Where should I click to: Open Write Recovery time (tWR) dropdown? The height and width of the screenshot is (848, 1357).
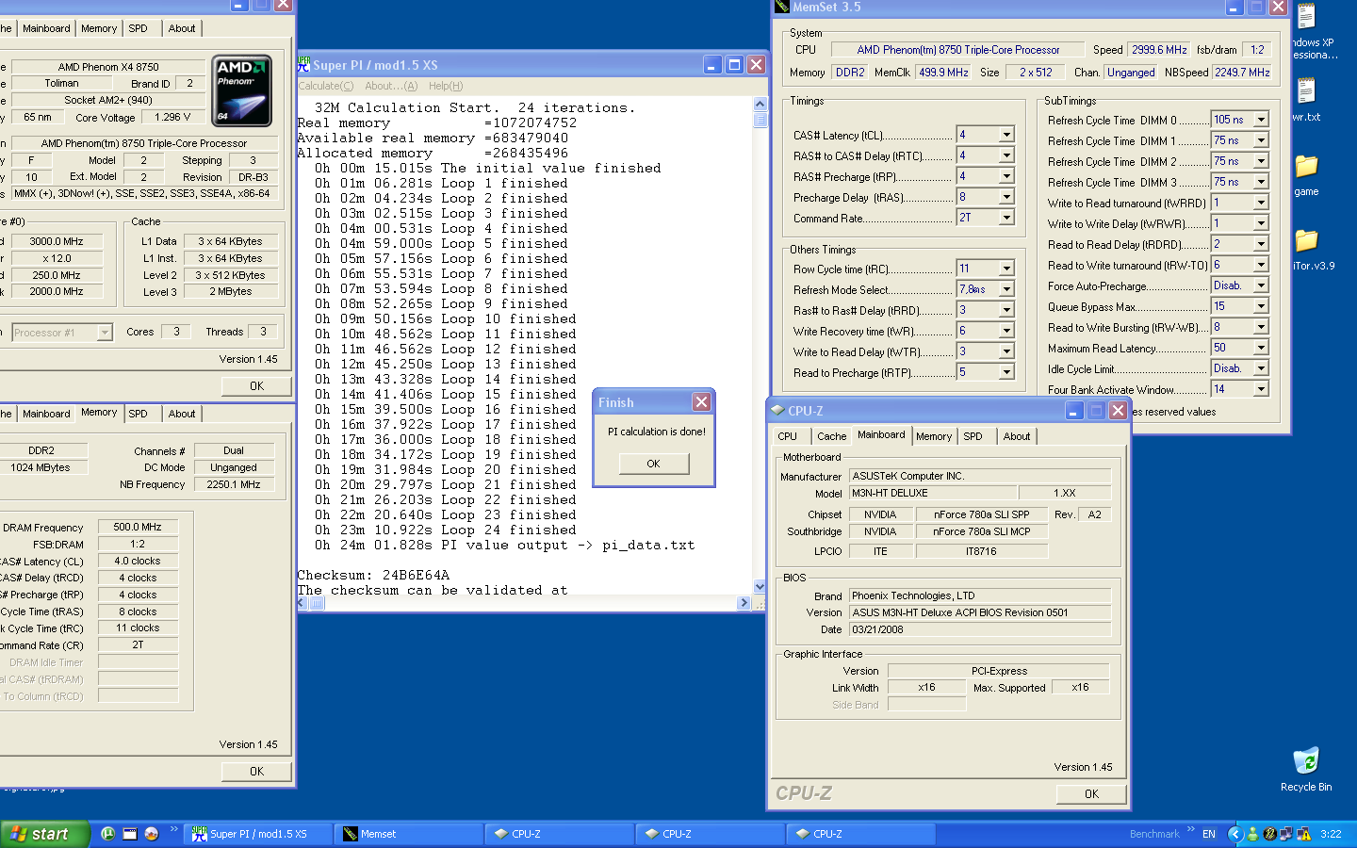click(x=1006, y=331)
